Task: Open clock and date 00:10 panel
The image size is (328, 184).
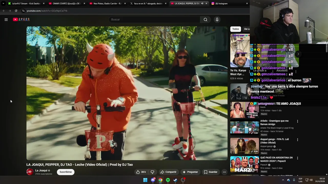Action: pos(320,180)
